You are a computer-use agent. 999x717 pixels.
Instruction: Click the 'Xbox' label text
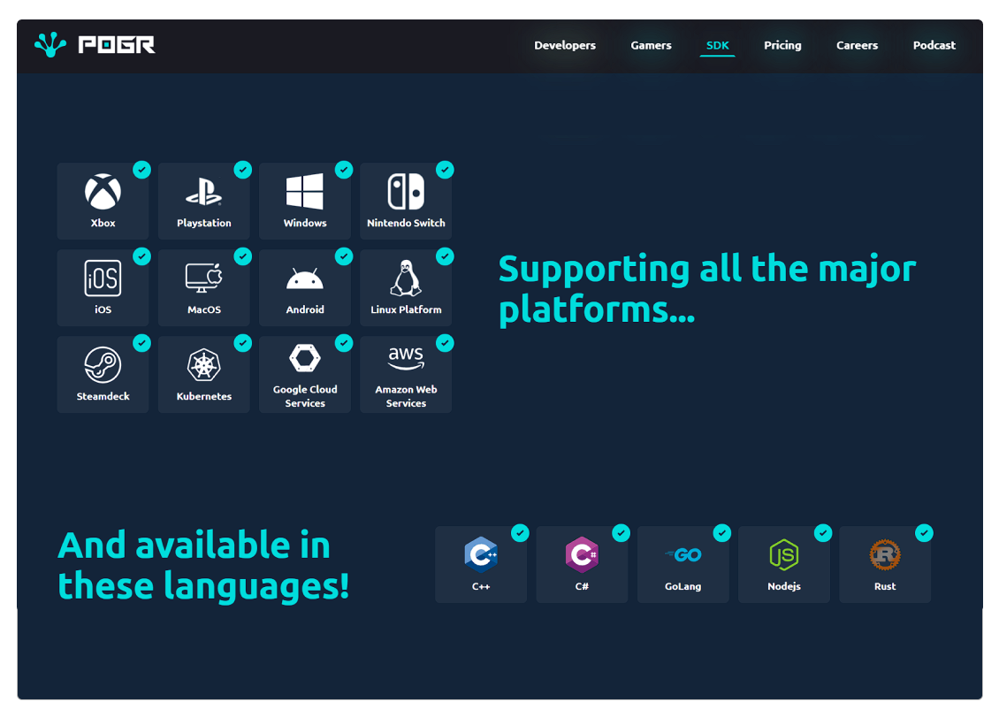coord(103,223)
